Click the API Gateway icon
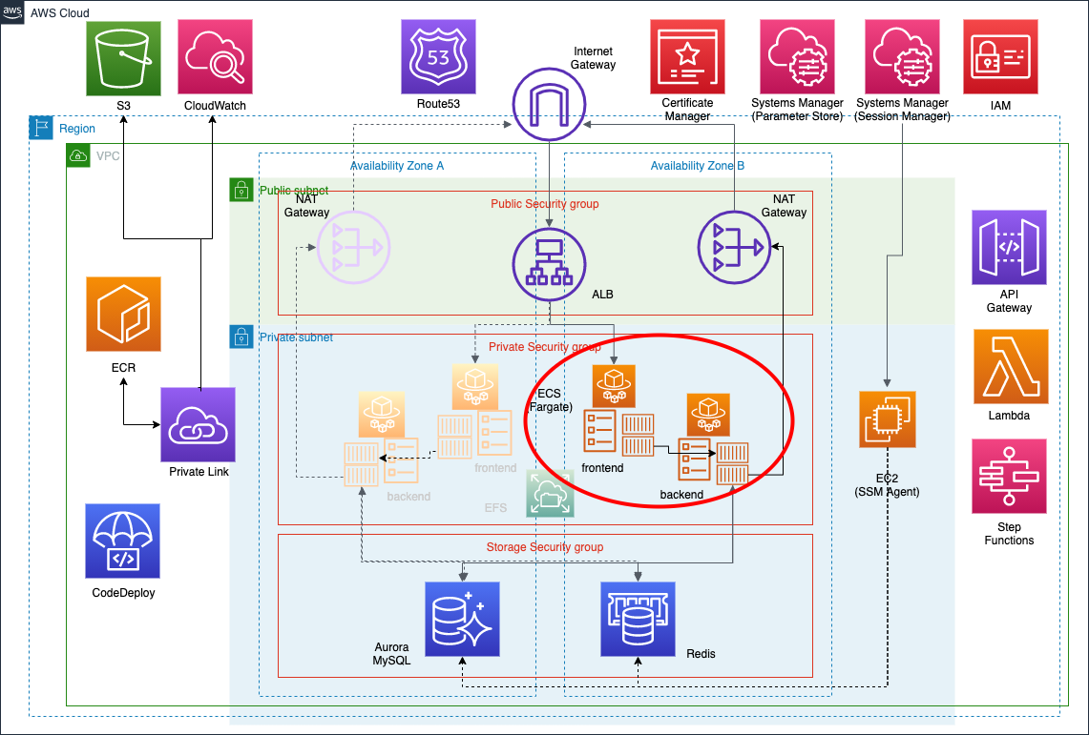The width and height of the screenshot is (1089, 735). [x=1009, y=248]
